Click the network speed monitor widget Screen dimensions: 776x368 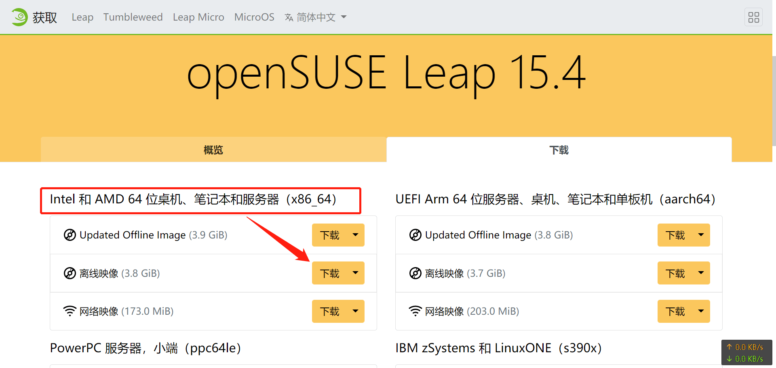[x=746, y=353]
